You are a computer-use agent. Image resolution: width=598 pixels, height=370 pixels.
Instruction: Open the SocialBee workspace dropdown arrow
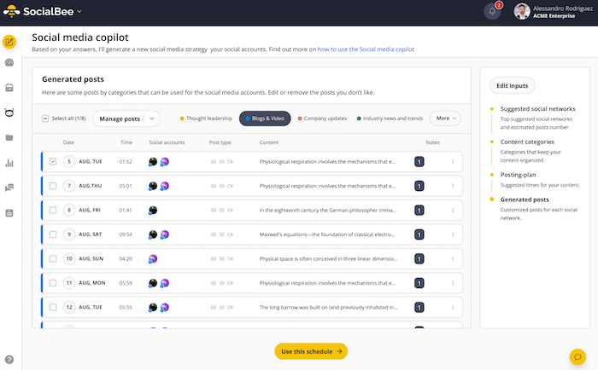coord(79,11)
